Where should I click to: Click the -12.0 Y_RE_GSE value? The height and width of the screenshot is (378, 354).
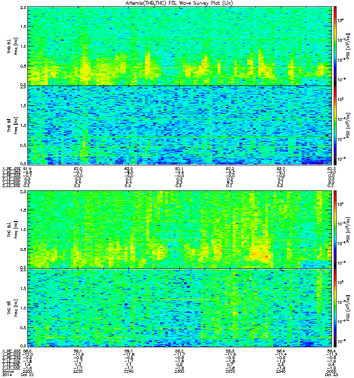tap(27, 354)
